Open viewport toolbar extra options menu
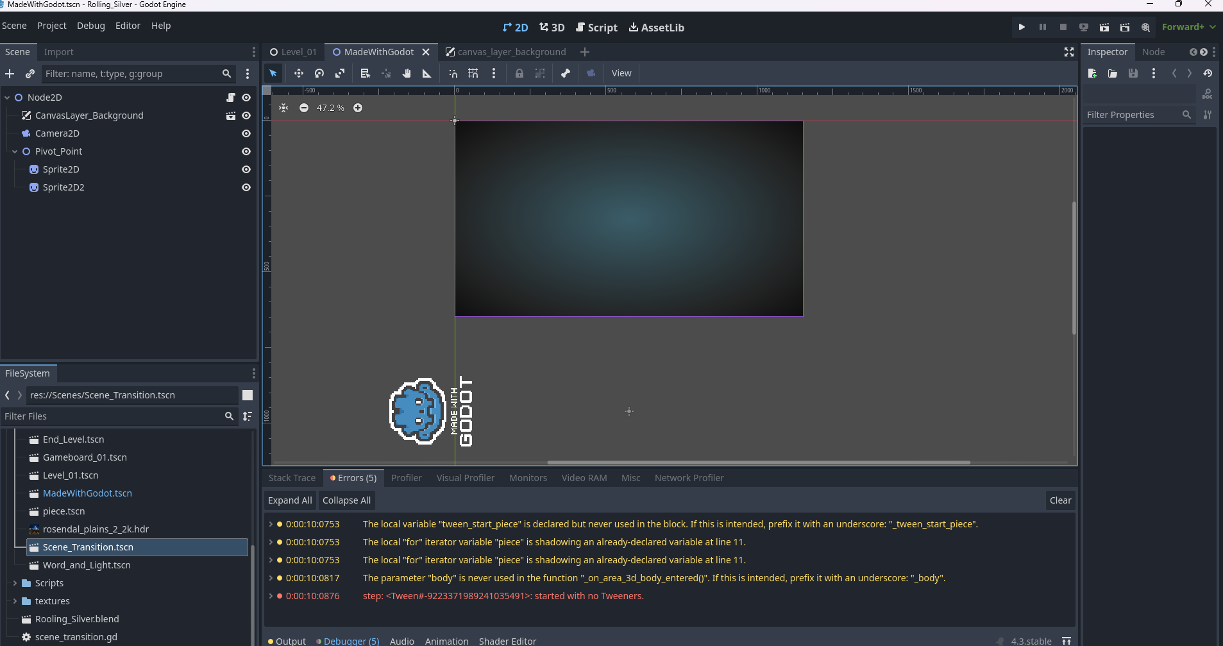The image size is (1223, 646). pos(494,73)
